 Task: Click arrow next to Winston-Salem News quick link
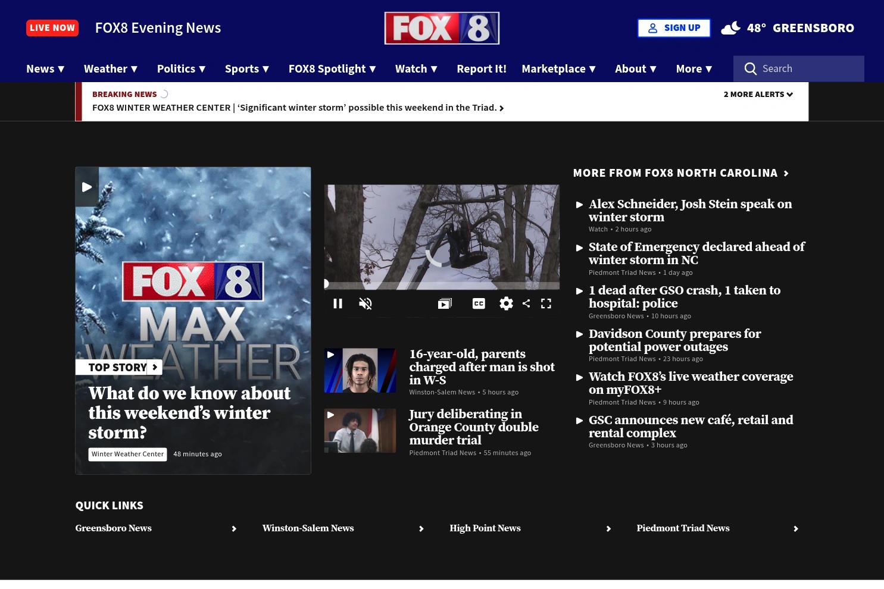pyautogui.click(x=421, y=529)
